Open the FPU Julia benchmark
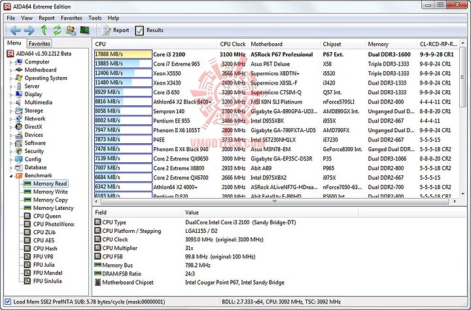 coord(44,265)
